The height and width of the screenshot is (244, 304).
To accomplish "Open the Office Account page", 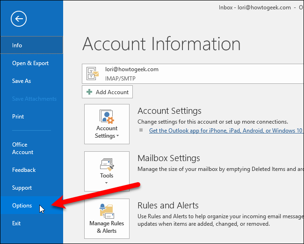I will (x=22, y=148).
